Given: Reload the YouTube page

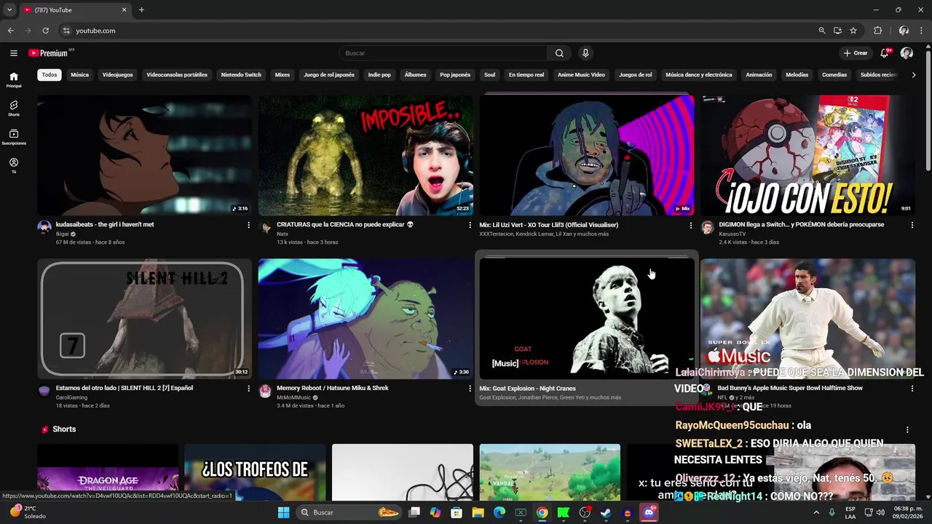Looking at the screenshot, I should (45, 31).
